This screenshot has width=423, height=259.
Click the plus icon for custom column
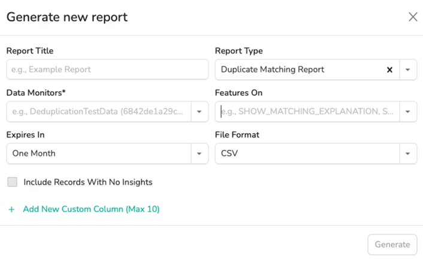[11, 209]
